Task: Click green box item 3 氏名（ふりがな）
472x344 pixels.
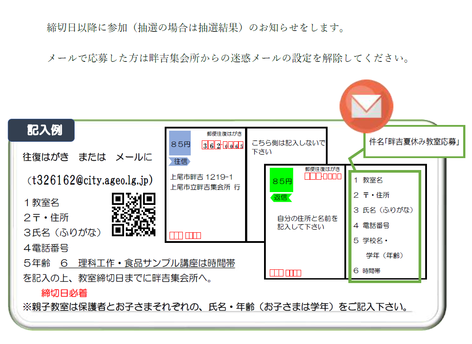Action: click(x=384, y=210)
